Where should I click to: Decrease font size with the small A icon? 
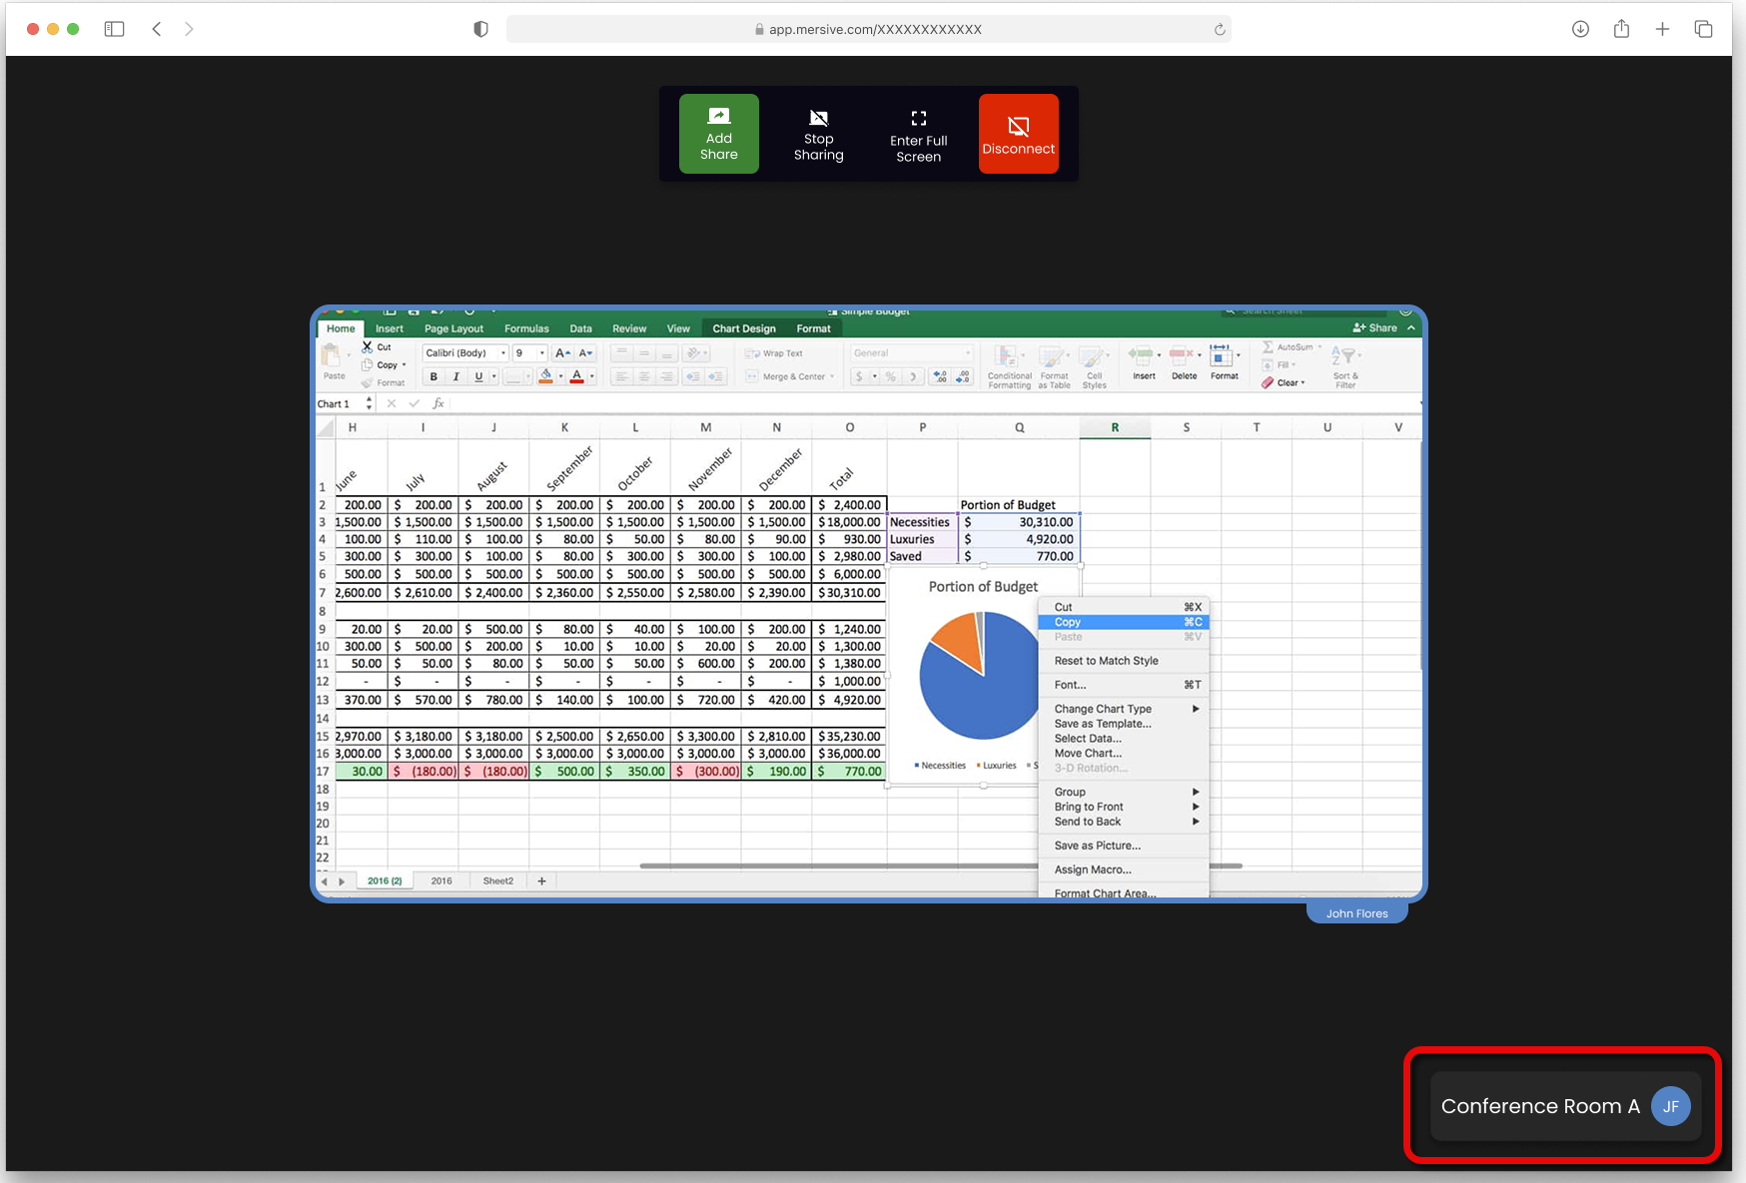(x=585, y=352)
